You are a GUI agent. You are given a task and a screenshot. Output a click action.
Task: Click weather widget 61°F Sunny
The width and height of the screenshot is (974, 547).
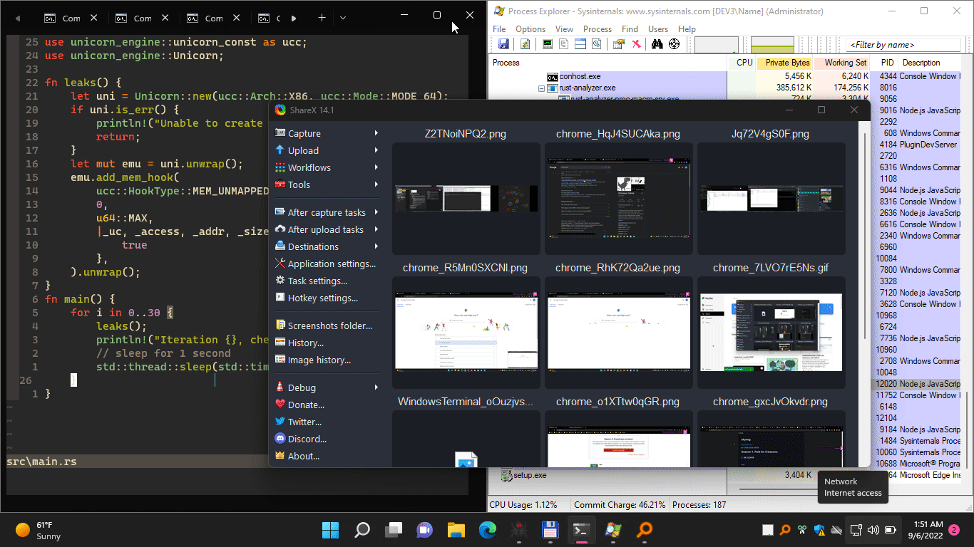click(x=39, y=531)
